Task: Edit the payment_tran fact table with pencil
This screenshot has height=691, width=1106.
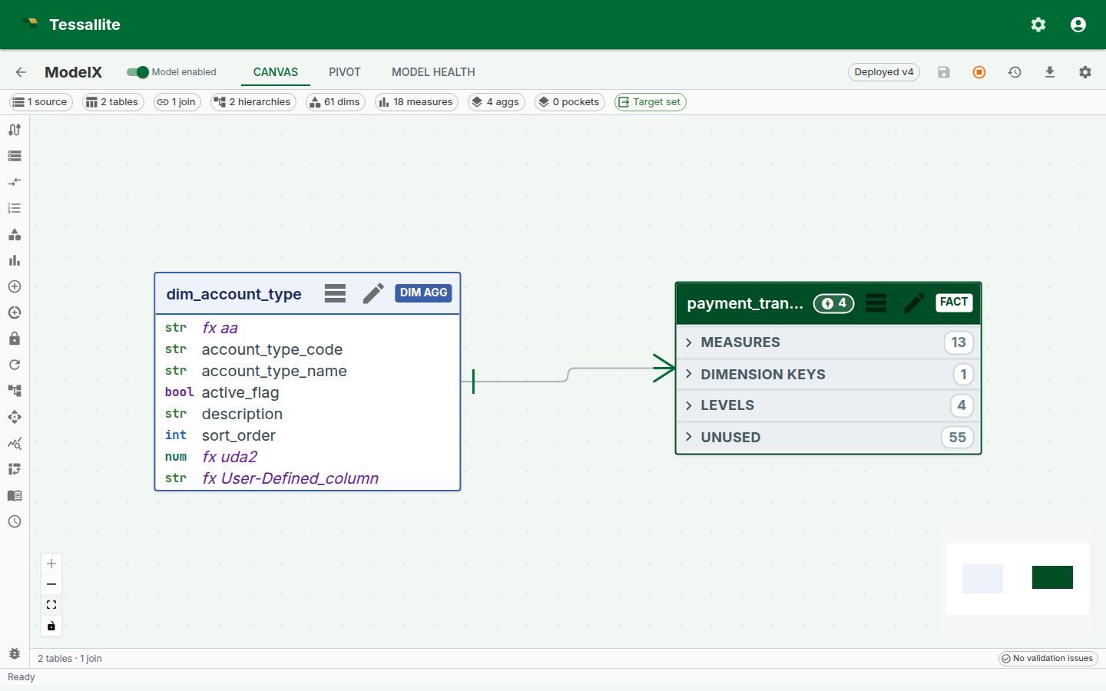Action: [x=914, y=303]
